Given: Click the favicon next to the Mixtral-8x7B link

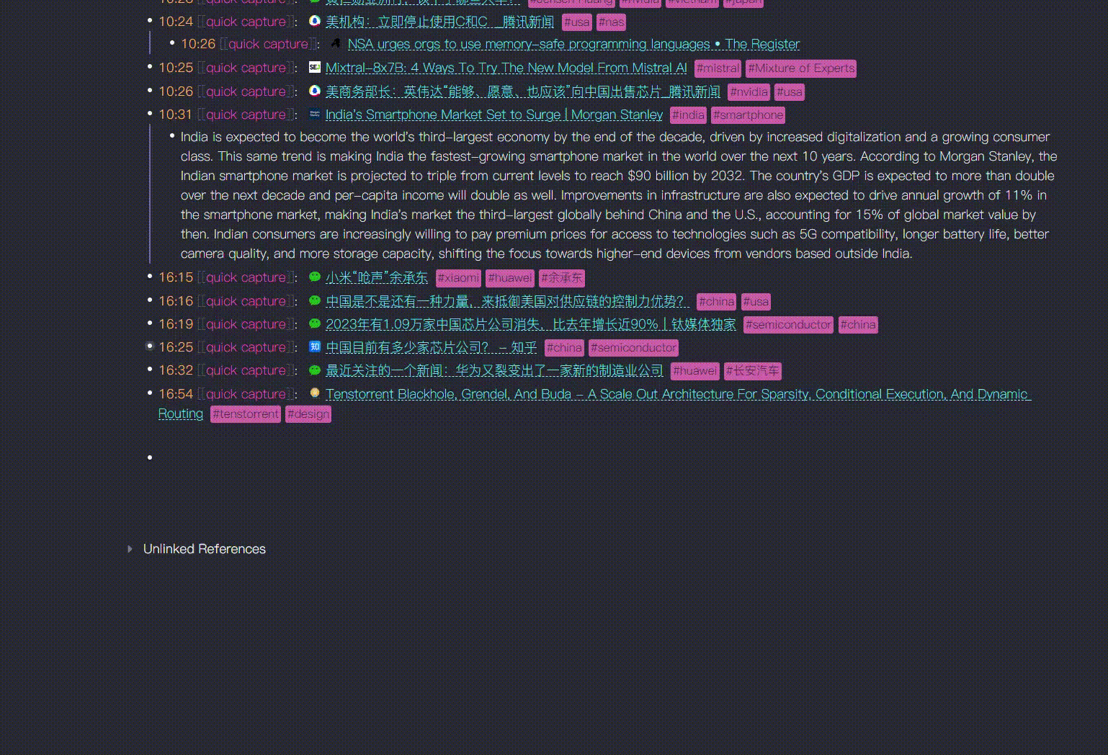Looking at the screenshot, I should (x=315, y=67).
